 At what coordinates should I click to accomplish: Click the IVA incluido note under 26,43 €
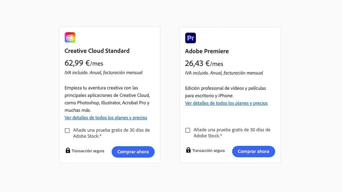[224, 73]
